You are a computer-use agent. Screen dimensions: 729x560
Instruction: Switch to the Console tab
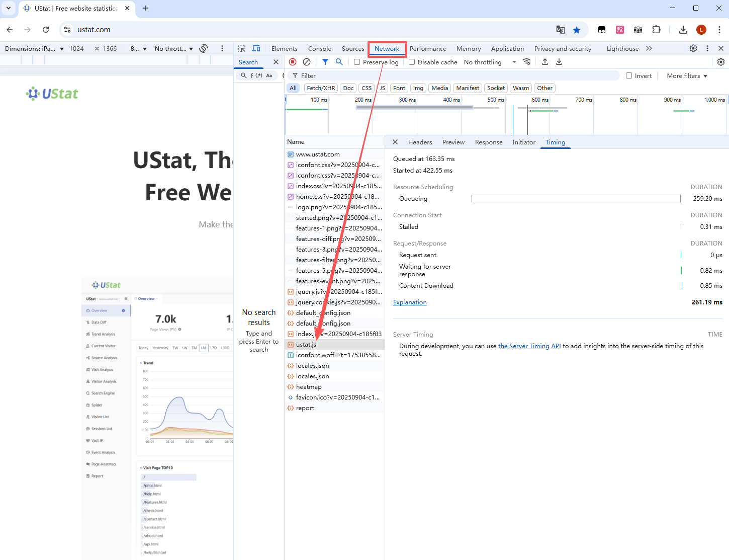pos(319,48)
